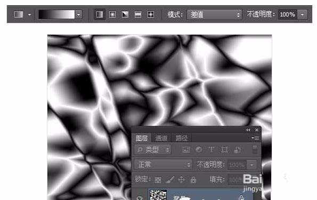Select the Radial Gradient style icon
The height and width of the screenshot is (200, 317).
tap(112, 14)
